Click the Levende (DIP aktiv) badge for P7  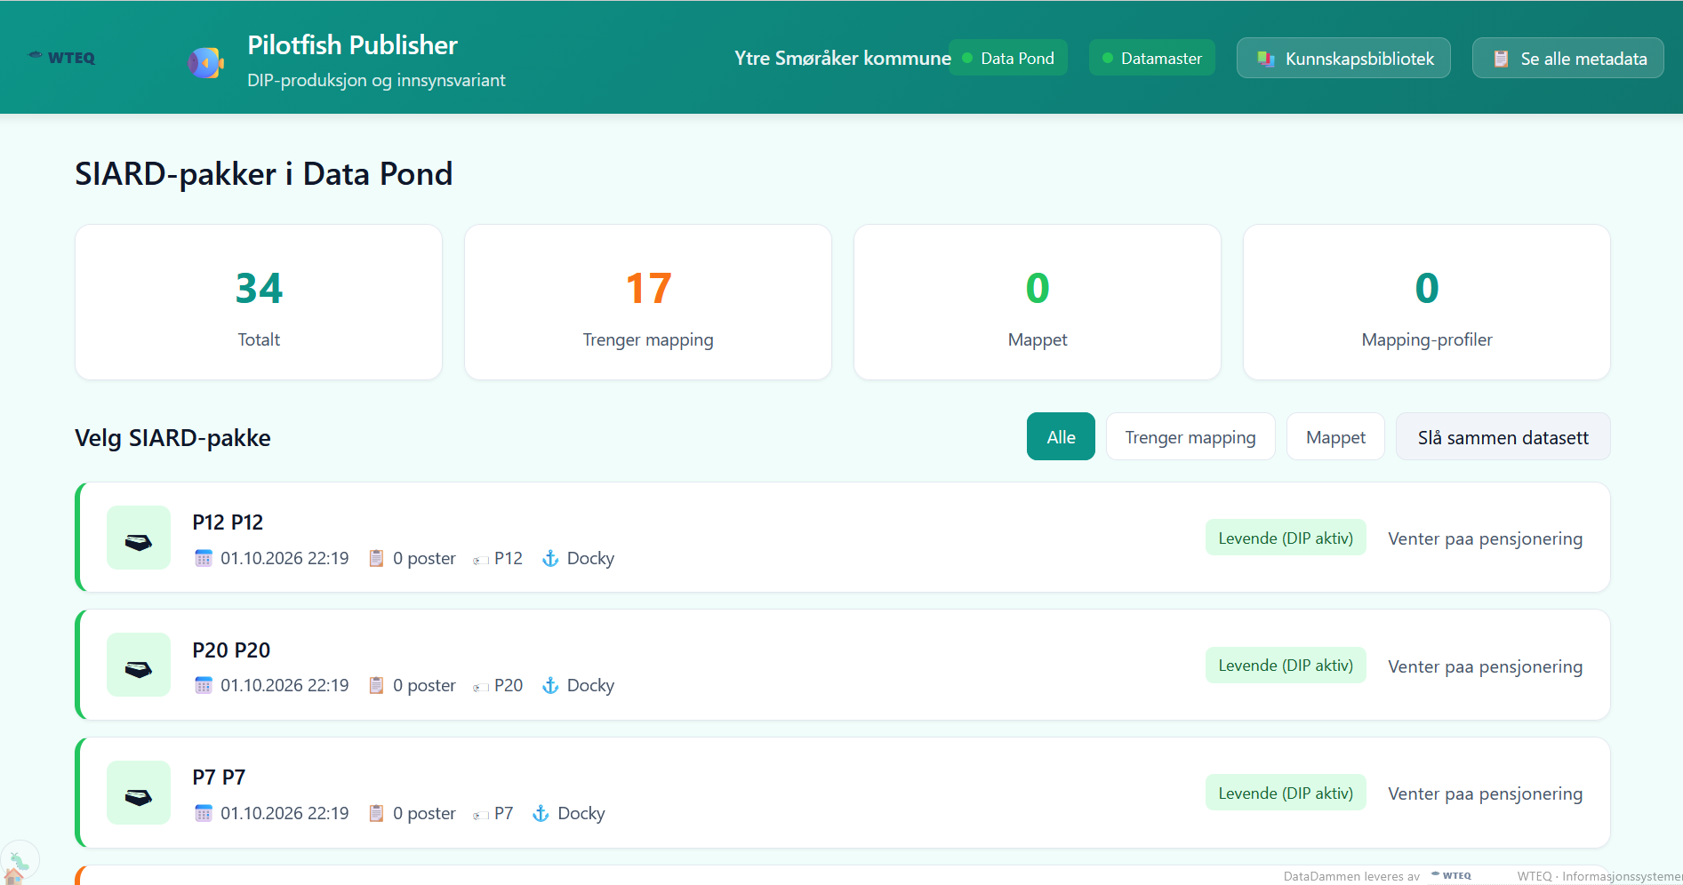coord(1286,793)
